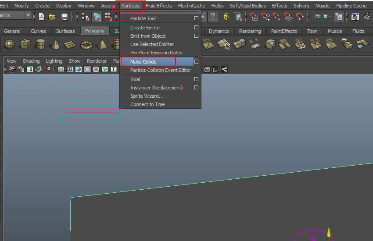This screenshot has width=373, height=241.
Task: Select Emit from Object menu entry
Action: tap(148, 36)
